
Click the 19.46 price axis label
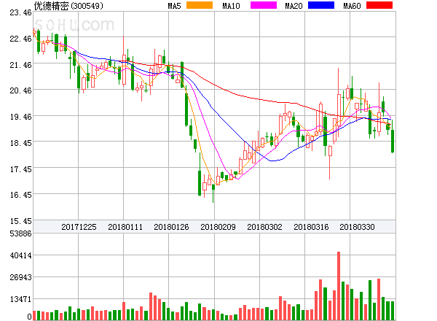(20, 117)
